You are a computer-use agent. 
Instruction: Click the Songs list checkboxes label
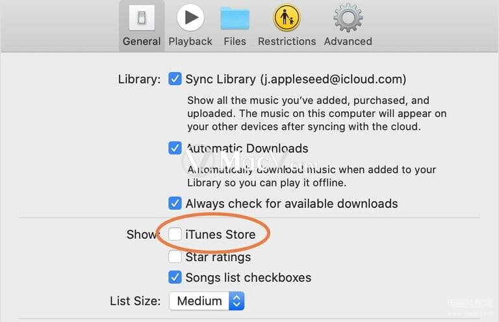(248, 277)
